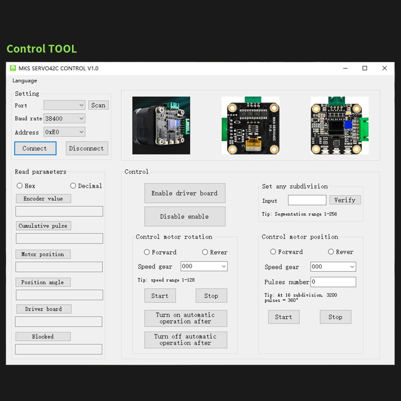Connect to the driver board

click(x=35, y=148)
